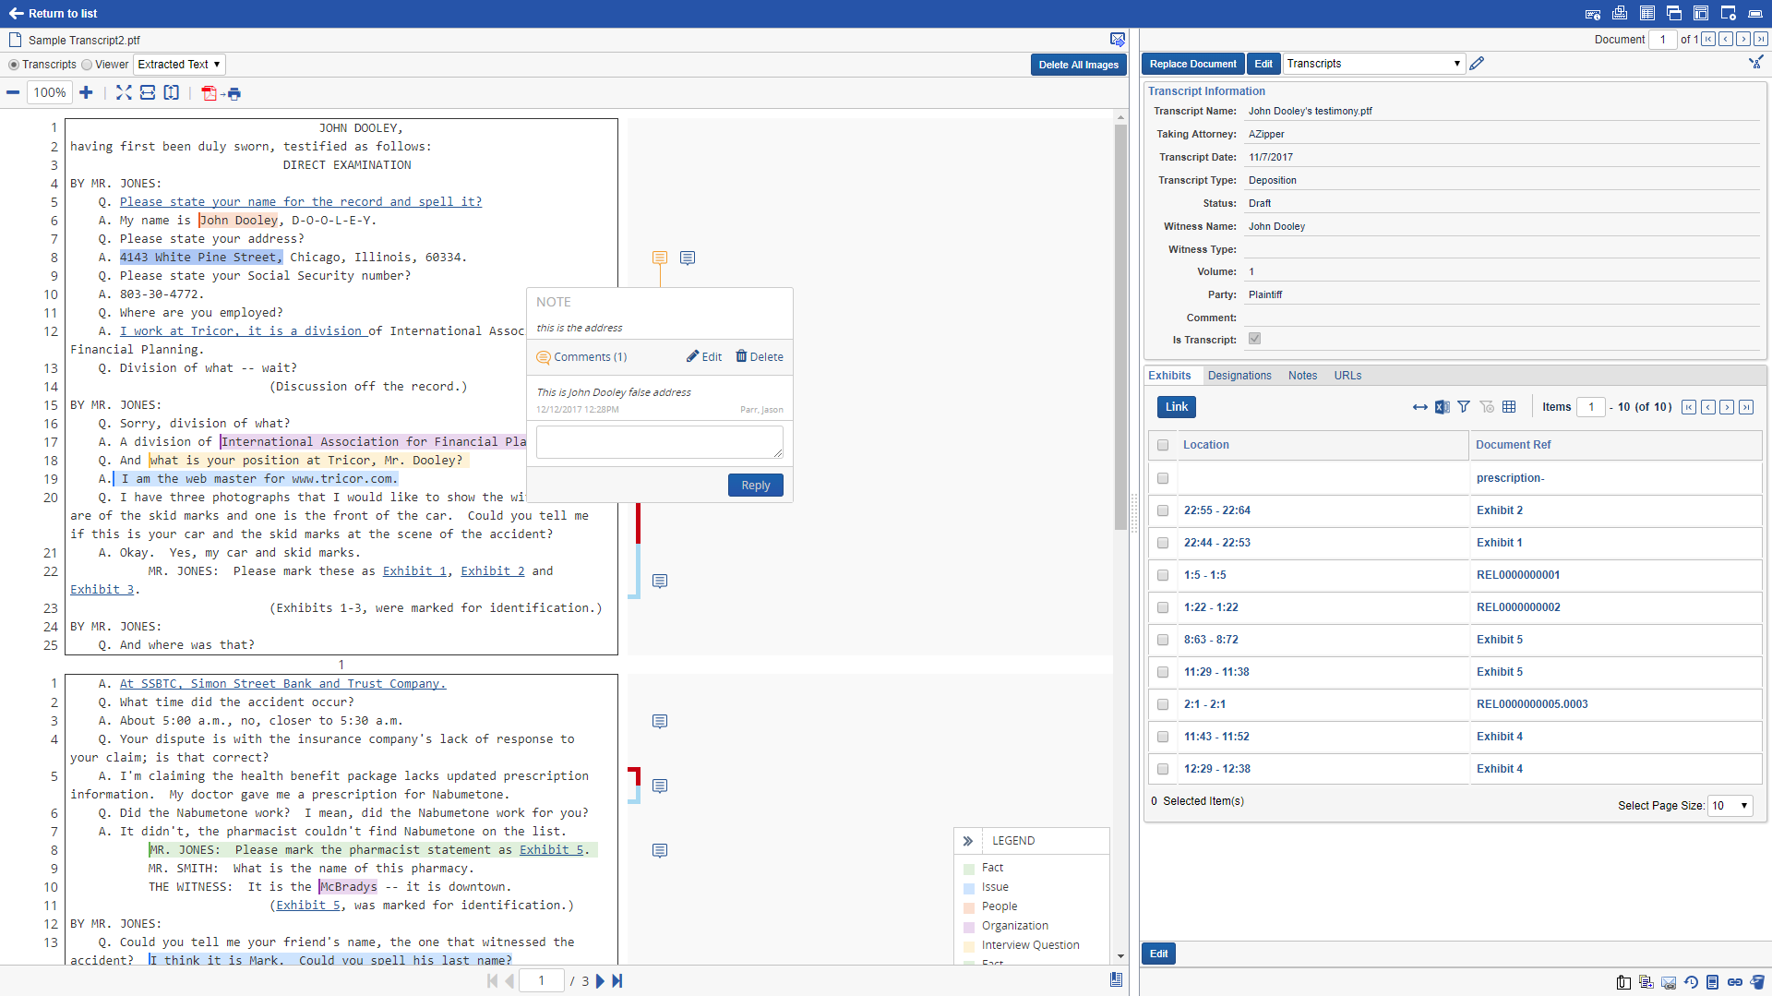Click the Reply button in the note
The width and height of the screenshot is (1772, 996).
pyautogui.click(x=755, y=486)
